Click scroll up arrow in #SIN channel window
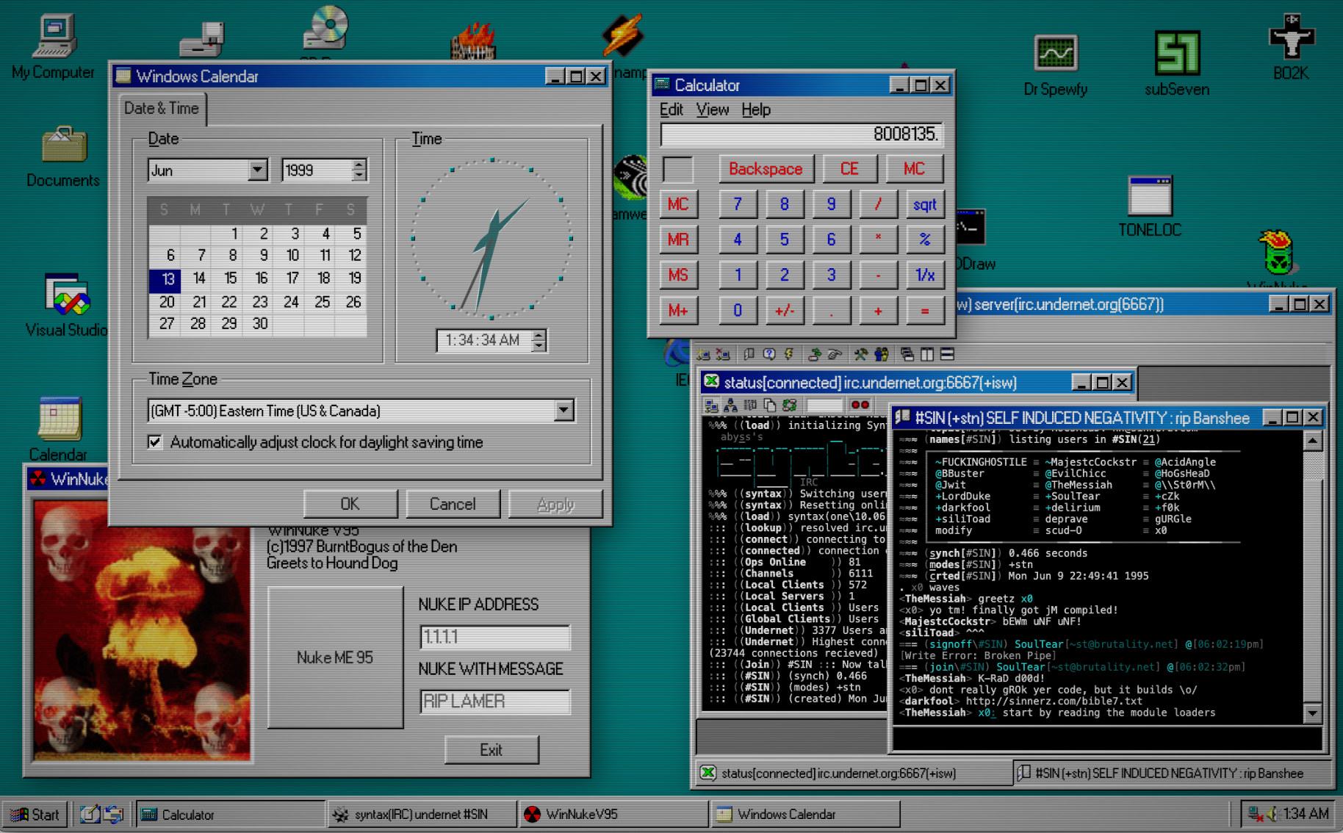 1313,441
